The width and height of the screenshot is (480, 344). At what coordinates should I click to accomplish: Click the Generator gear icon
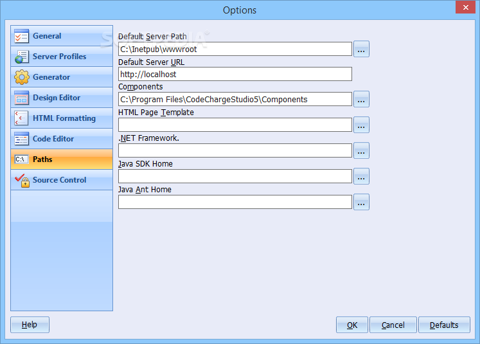point(22,77)
